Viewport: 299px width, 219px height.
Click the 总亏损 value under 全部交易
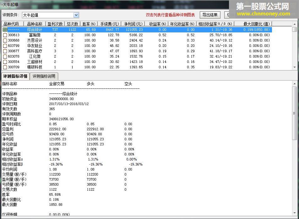pyautogui.click(x=57, y=134)
